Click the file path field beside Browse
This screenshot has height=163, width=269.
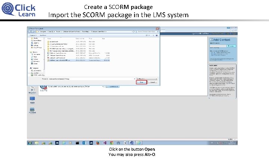click(x=218, y=46)
